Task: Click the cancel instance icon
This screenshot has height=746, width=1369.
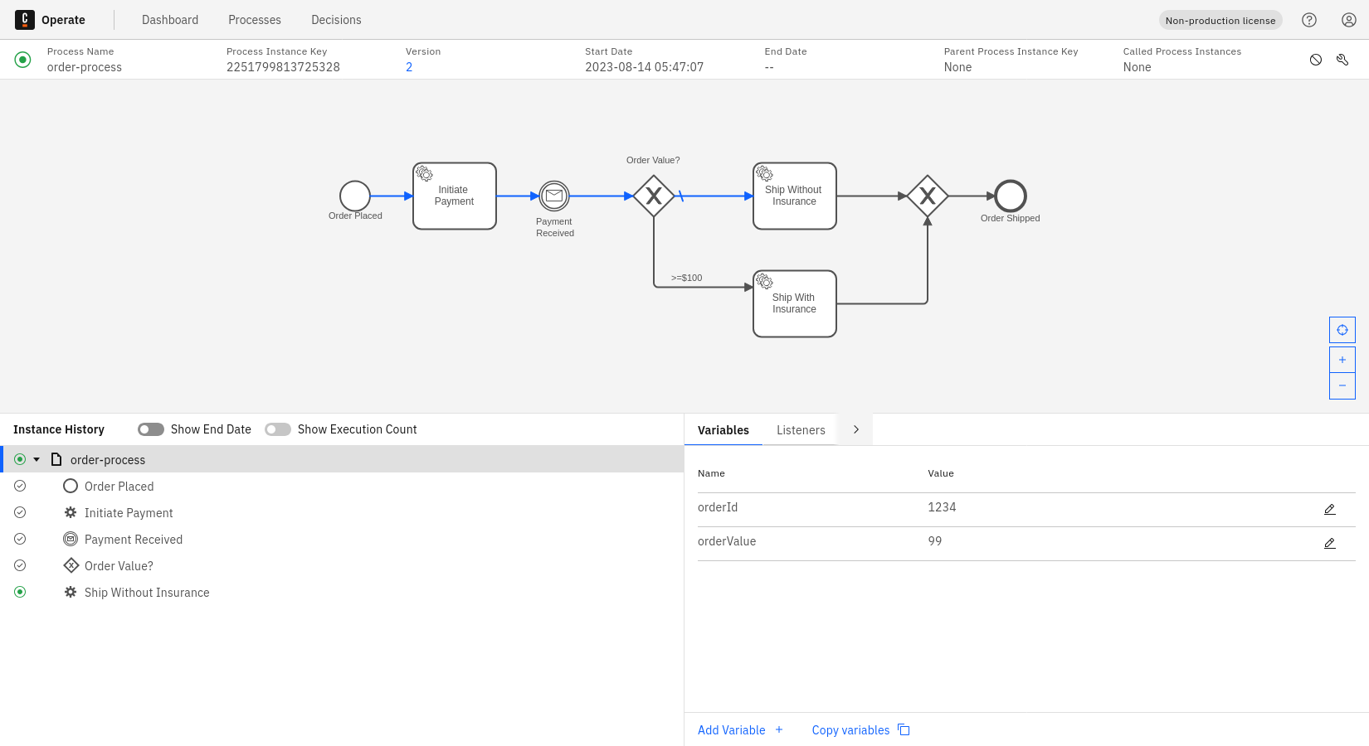Action: coord(1316,60)
